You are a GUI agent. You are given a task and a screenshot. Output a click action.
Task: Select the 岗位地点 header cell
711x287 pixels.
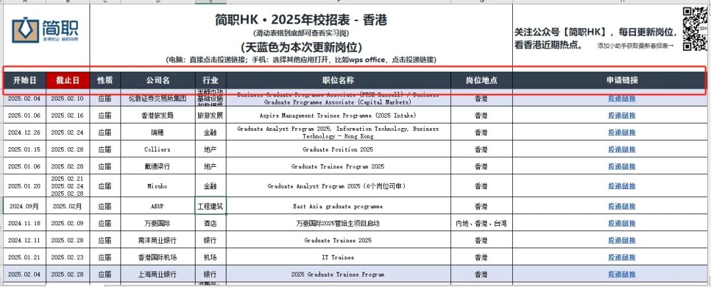point(481,81)
